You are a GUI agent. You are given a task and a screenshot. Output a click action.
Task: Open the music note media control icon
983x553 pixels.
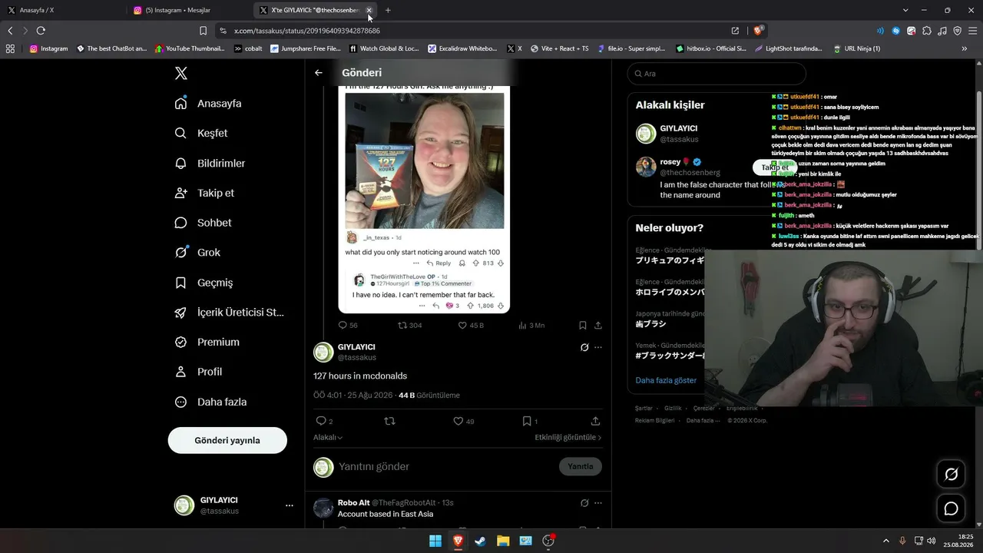point(942,31)
